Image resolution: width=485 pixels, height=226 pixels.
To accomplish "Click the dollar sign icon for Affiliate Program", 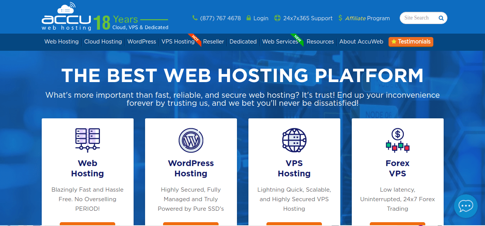I will 340,18.
